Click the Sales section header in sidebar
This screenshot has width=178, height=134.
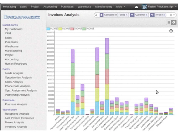tap(6, 69)
